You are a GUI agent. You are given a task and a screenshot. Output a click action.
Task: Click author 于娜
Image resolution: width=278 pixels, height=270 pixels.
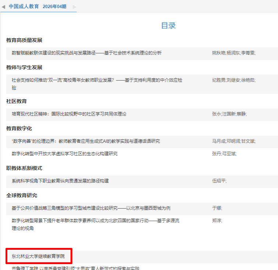(x=216, y=208)
